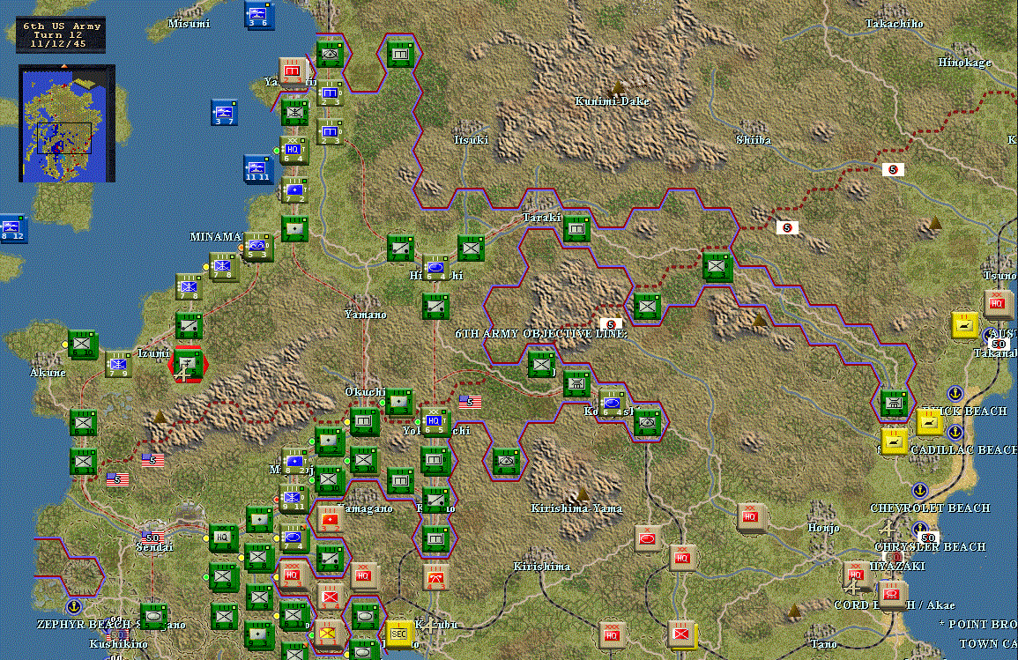Click the anchor icon at Cadillac Beach
This screenshot has height=660, width=1018.
(955, 432)
